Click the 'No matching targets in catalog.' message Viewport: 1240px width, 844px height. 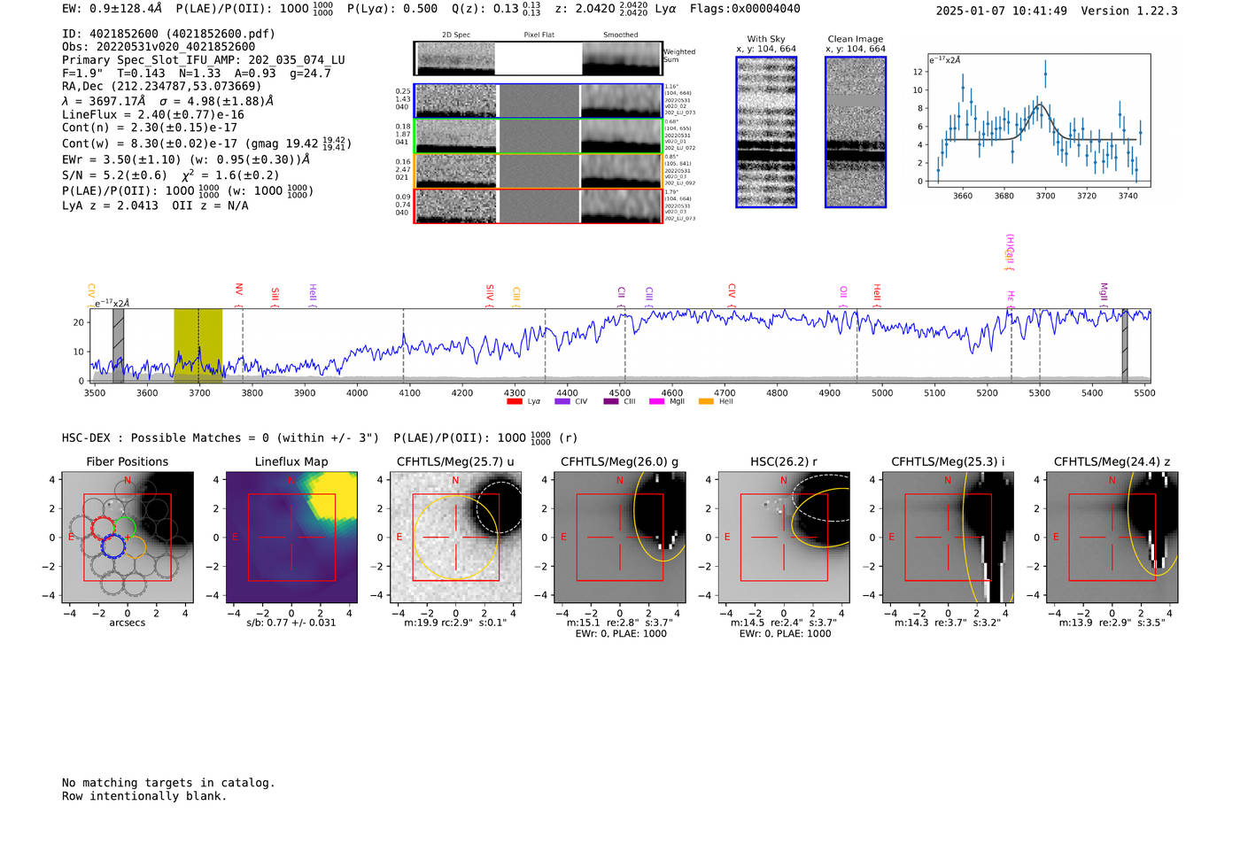168,783
